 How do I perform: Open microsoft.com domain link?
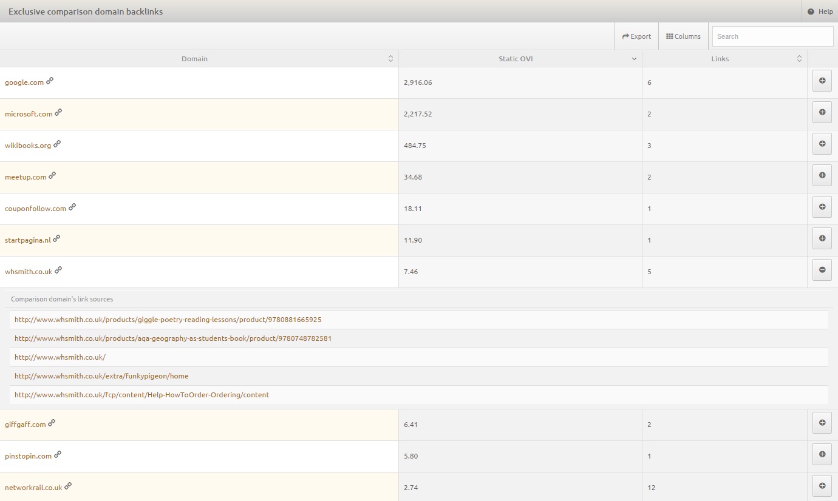point(29,114)
